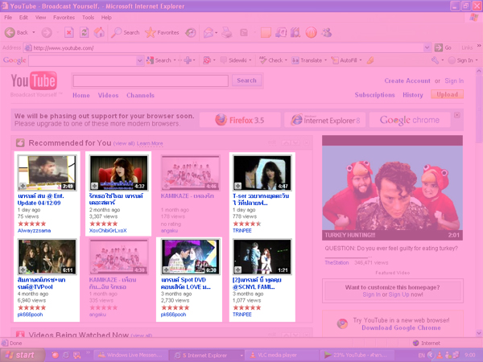
Task: Open the Mail envelope toolbar icon
Action: click(208, 33)
